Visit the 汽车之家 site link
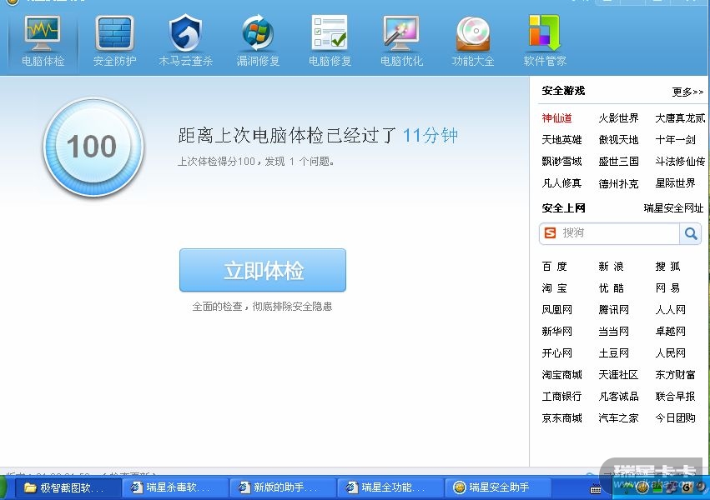This screenshot has height=500, width=710. [618, 418]
